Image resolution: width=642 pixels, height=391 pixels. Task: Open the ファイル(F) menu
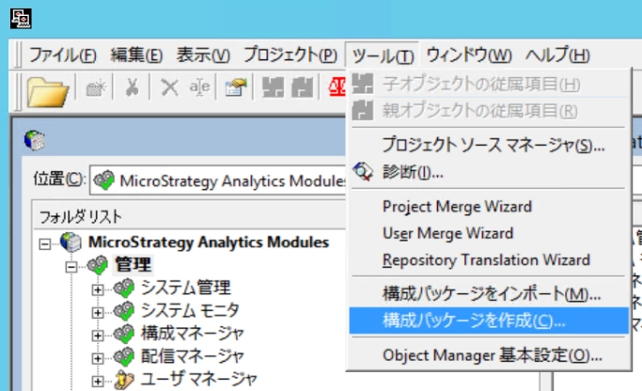63,55
